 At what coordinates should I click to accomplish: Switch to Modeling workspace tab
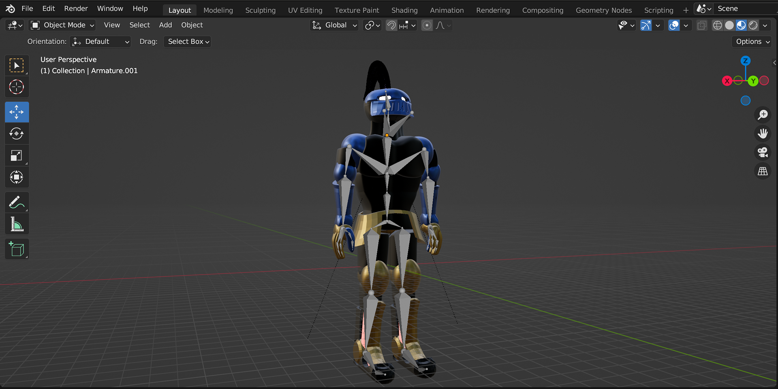coord(218,10)
